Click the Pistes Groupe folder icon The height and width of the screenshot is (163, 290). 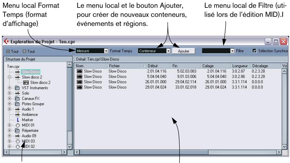[18, 104]
